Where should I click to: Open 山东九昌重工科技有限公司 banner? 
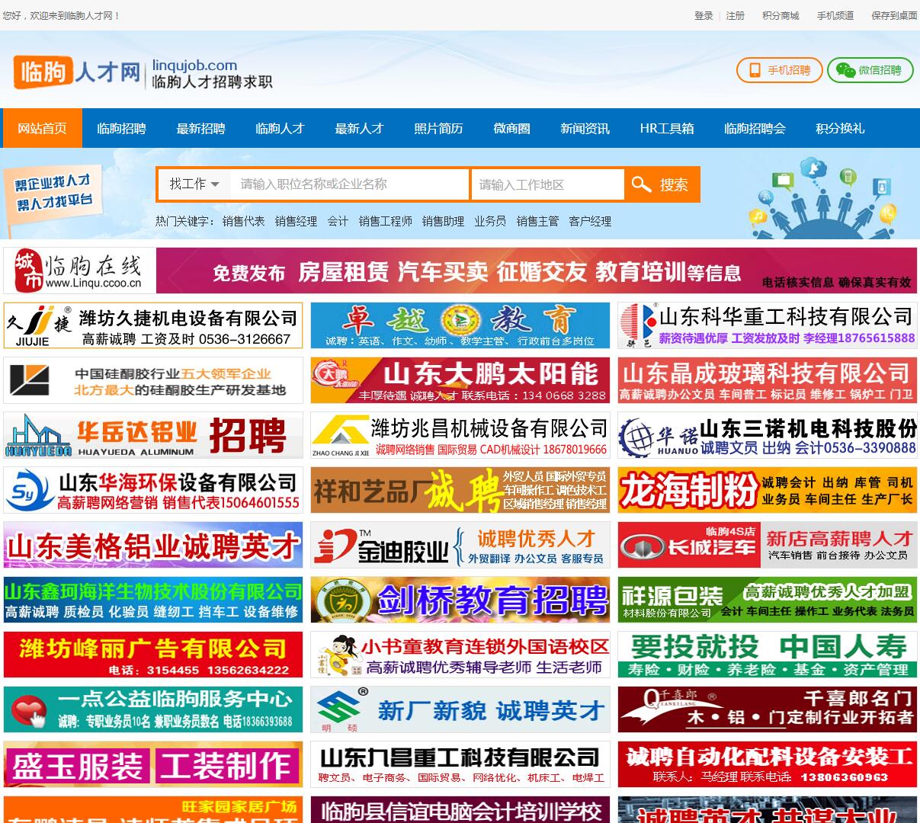coord(460,764)
